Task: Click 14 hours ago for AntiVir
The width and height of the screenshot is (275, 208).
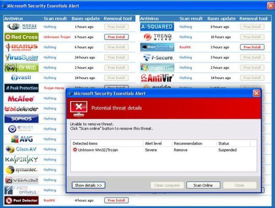Action: [220, 78]
